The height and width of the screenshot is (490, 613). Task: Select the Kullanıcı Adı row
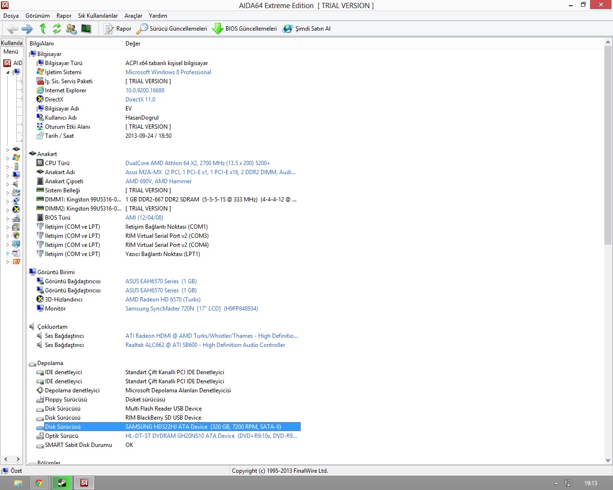pos(168,118)
